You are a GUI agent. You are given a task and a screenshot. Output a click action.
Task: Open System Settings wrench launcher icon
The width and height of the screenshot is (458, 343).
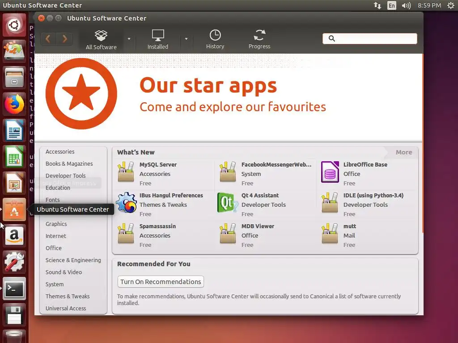pyautogui.click(x=14, y=262)
